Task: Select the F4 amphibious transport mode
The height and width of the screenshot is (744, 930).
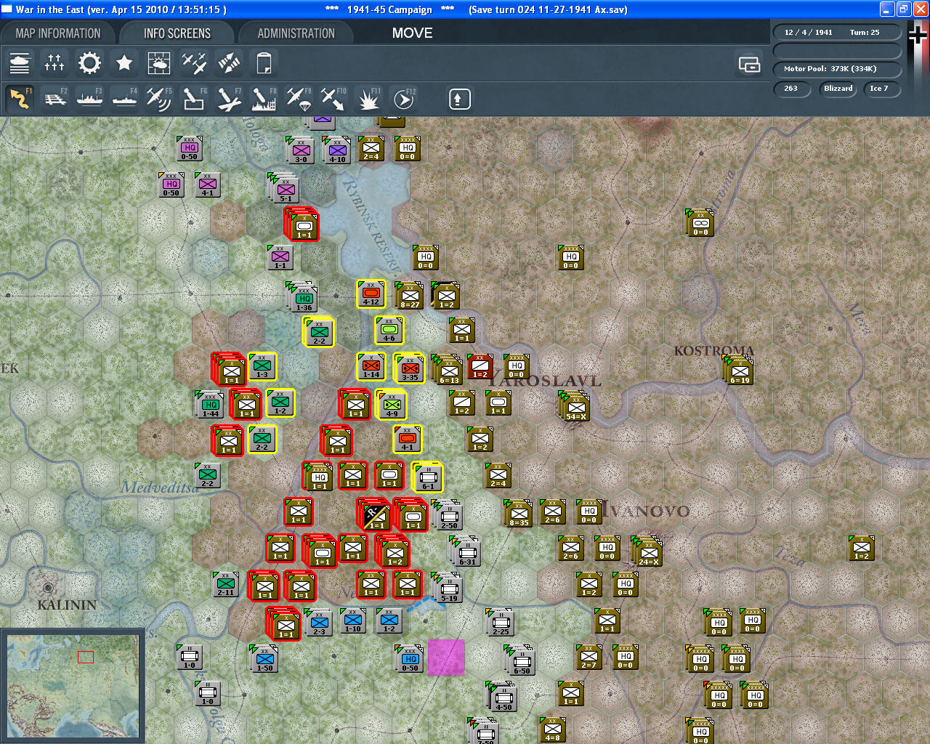Action: [x=124, y=99]
